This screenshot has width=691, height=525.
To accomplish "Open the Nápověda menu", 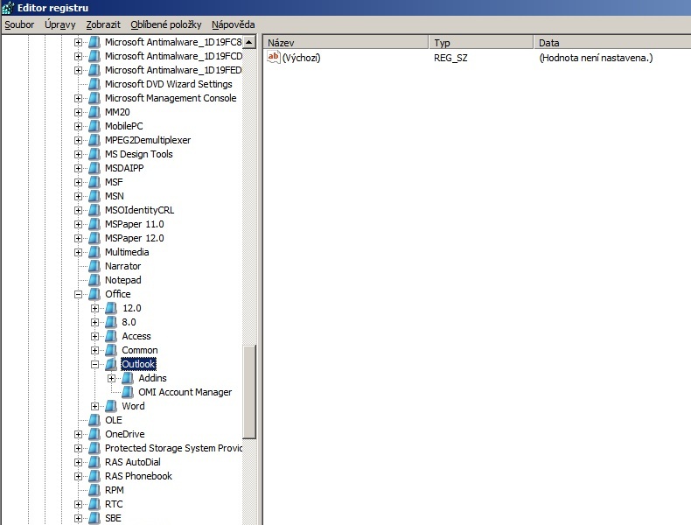I will 234,24.
